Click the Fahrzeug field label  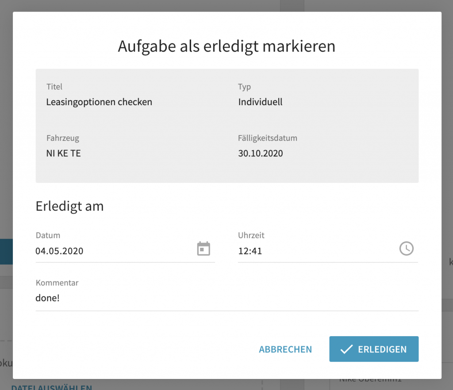tap(63, 138)
